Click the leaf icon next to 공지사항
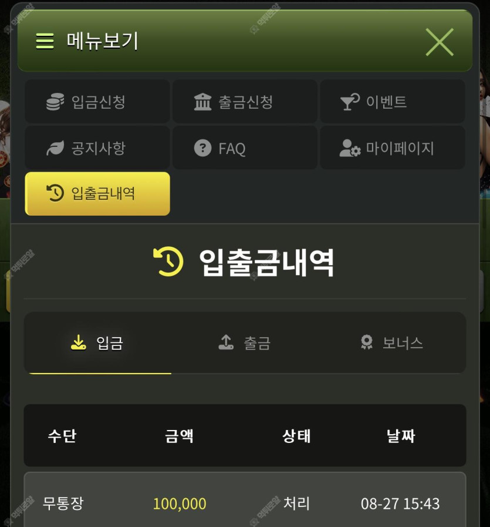 tap(55, 148)
